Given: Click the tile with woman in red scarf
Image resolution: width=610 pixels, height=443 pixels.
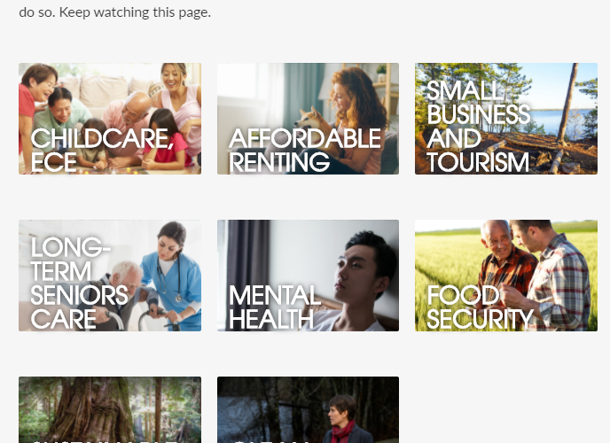Looking at the screenshot, I should (308, 409).
